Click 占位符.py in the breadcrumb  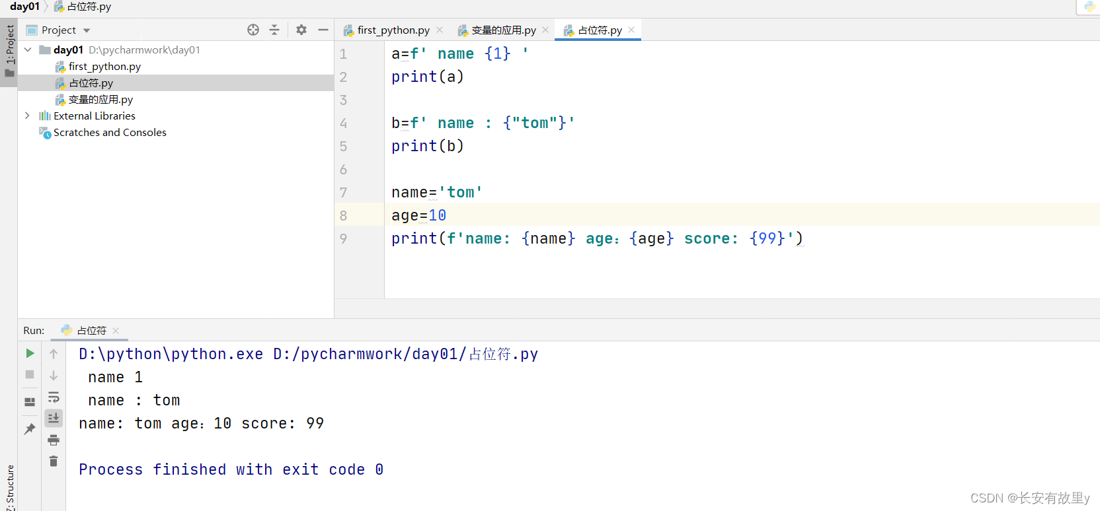pyautogui.click(x=83, y=7)
